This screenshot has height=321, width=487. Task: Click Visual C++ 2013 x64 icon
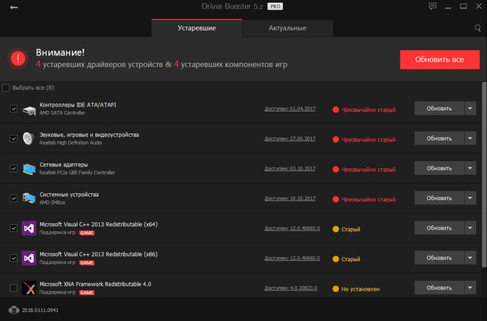click(x=29, y=228)
